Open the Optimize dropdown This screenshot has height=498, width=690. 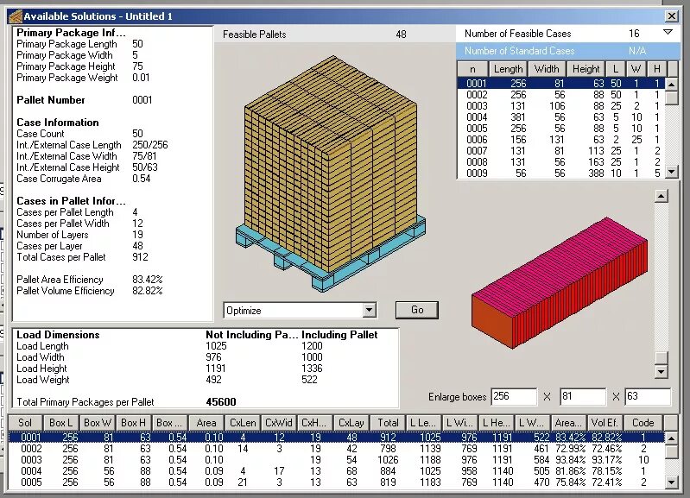click(370, 310)
